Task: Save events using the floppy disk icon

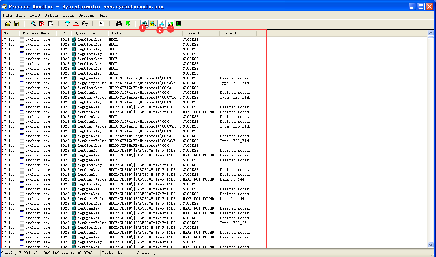Action: (16, 24)
